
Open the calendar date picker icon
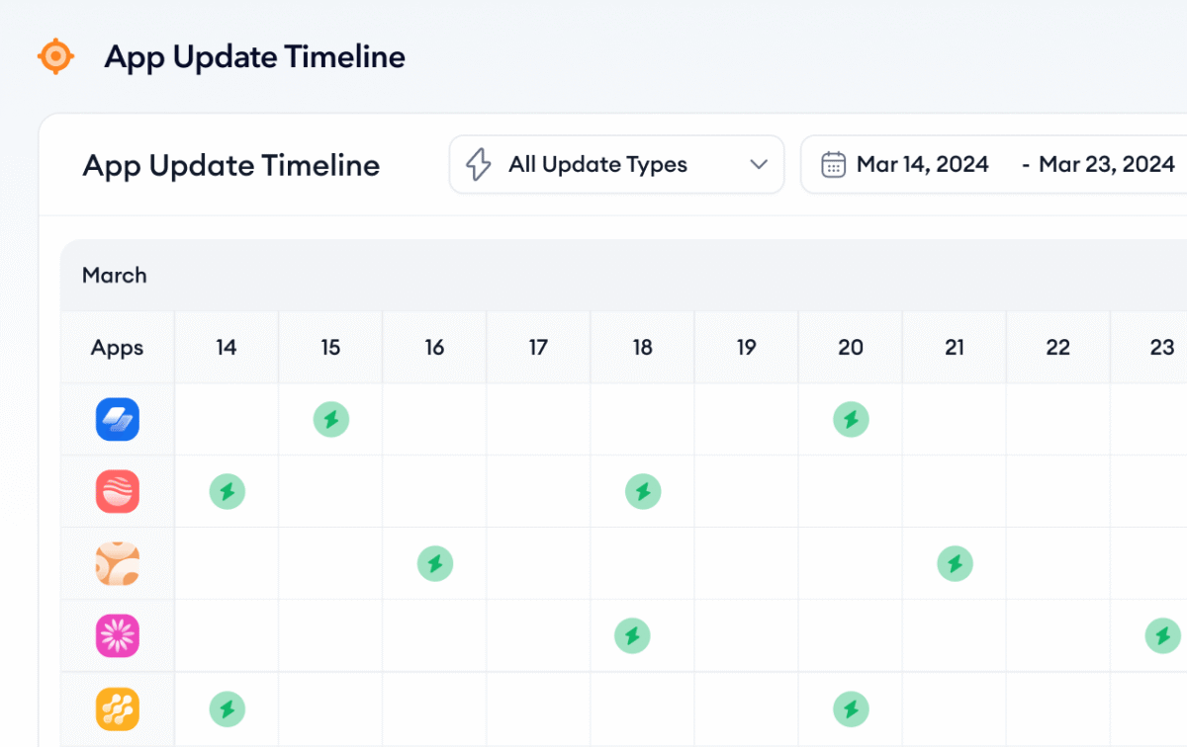[834, 165]
